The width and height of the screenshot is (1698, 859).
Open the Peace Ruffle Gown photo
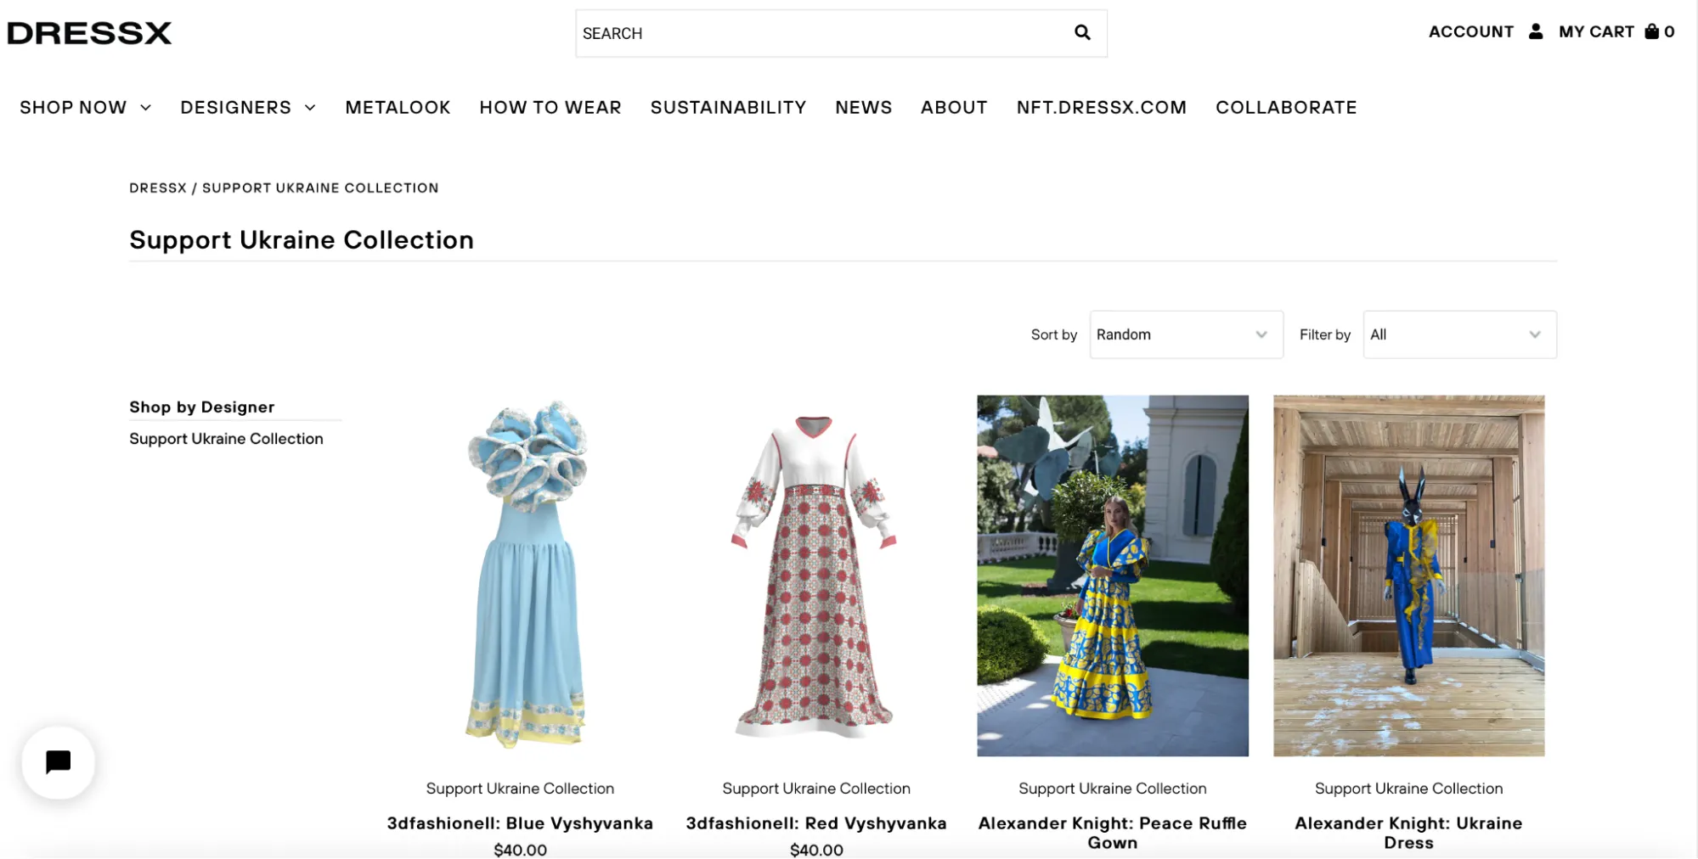[1112, 575]
